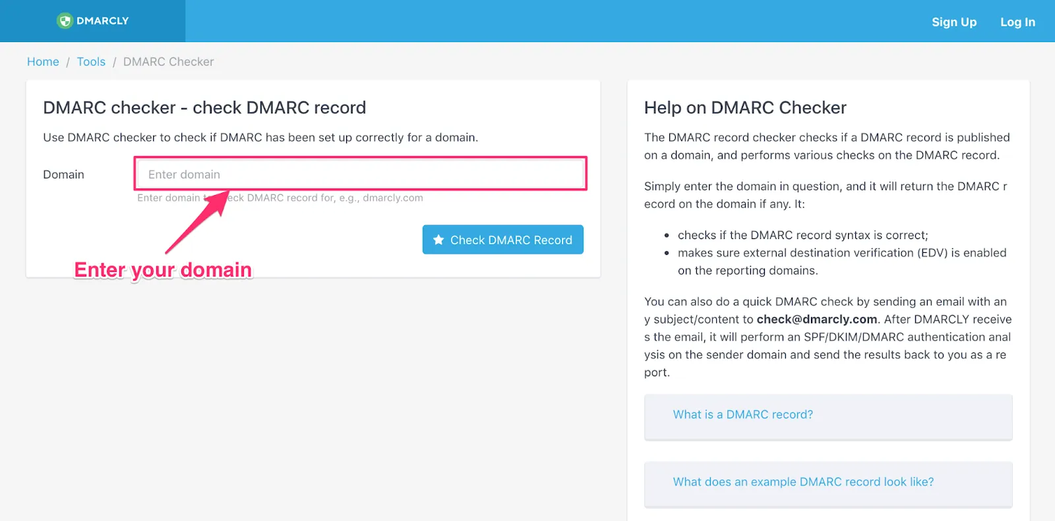Click the bullet about external destination verification
The image size is (1055, 521).
pyautogui.click(x=842, y=261)
